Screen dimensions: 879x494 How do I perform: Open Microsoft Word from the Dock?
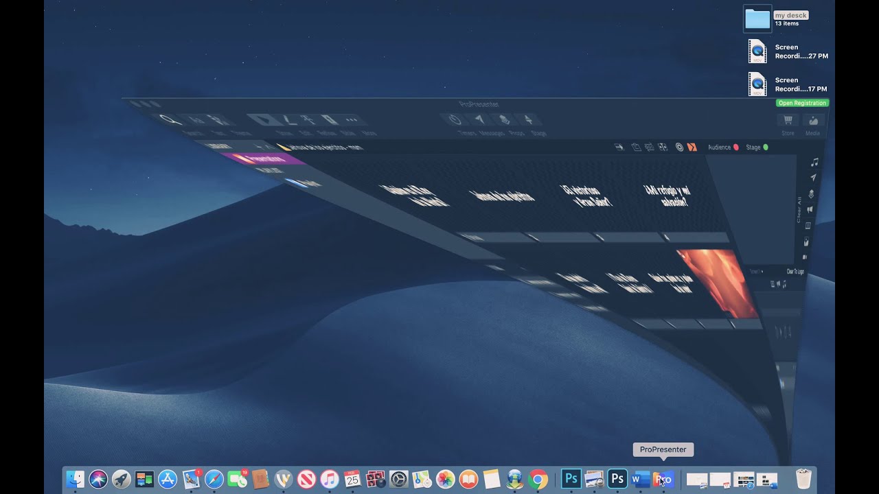640,479
